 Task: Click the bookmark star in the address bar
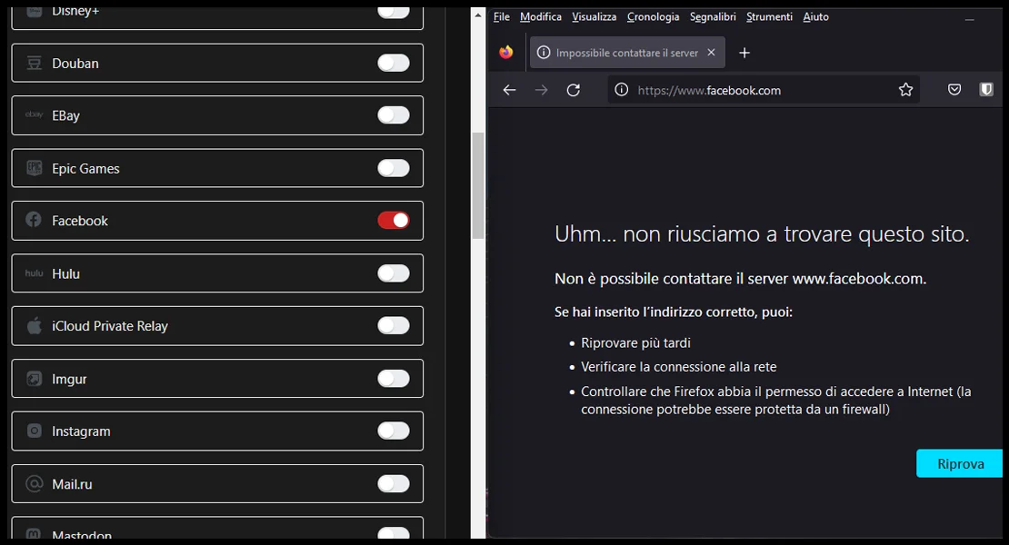point(905,89)
